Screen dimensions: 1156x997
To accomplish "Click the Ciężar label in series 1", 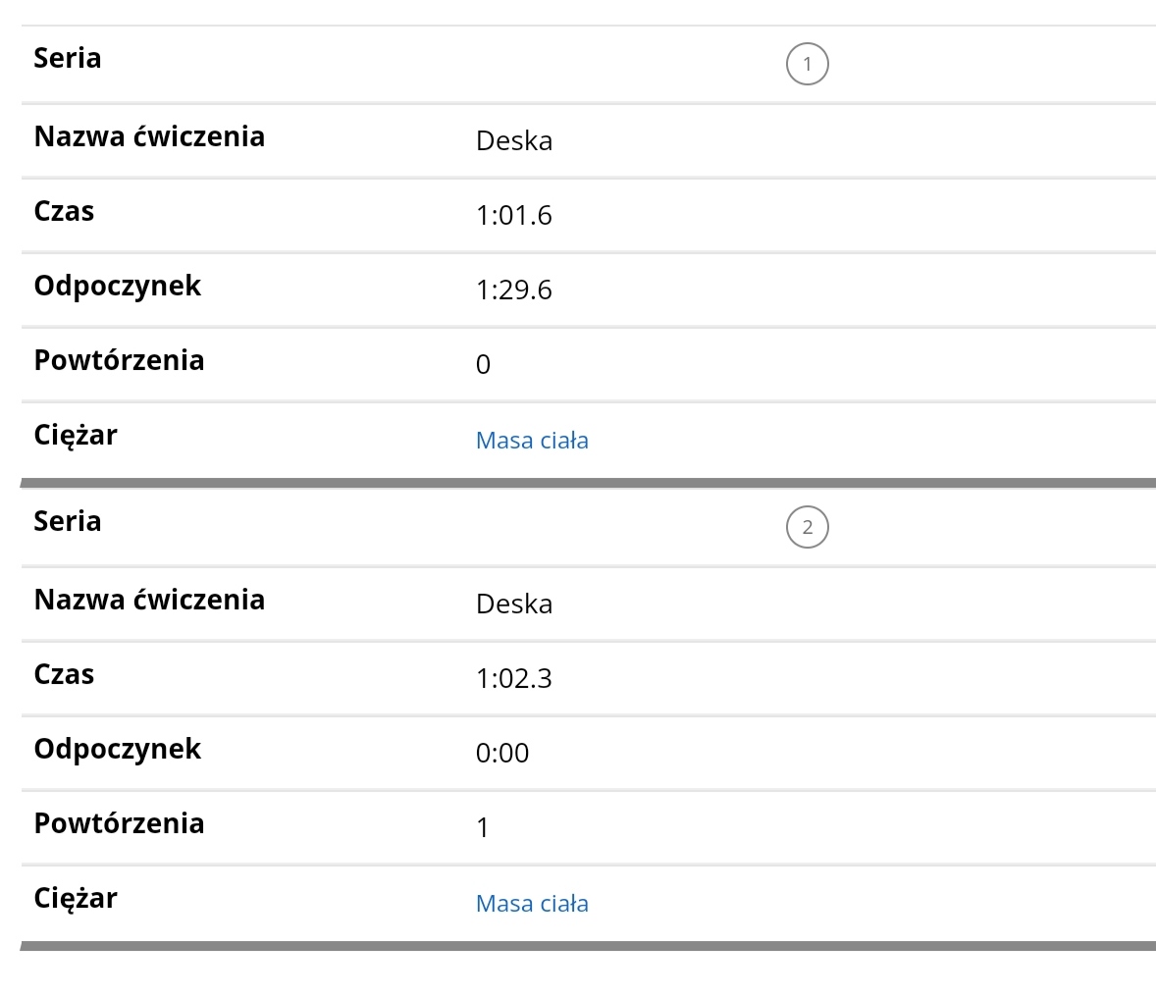I will tap(76, 436).
